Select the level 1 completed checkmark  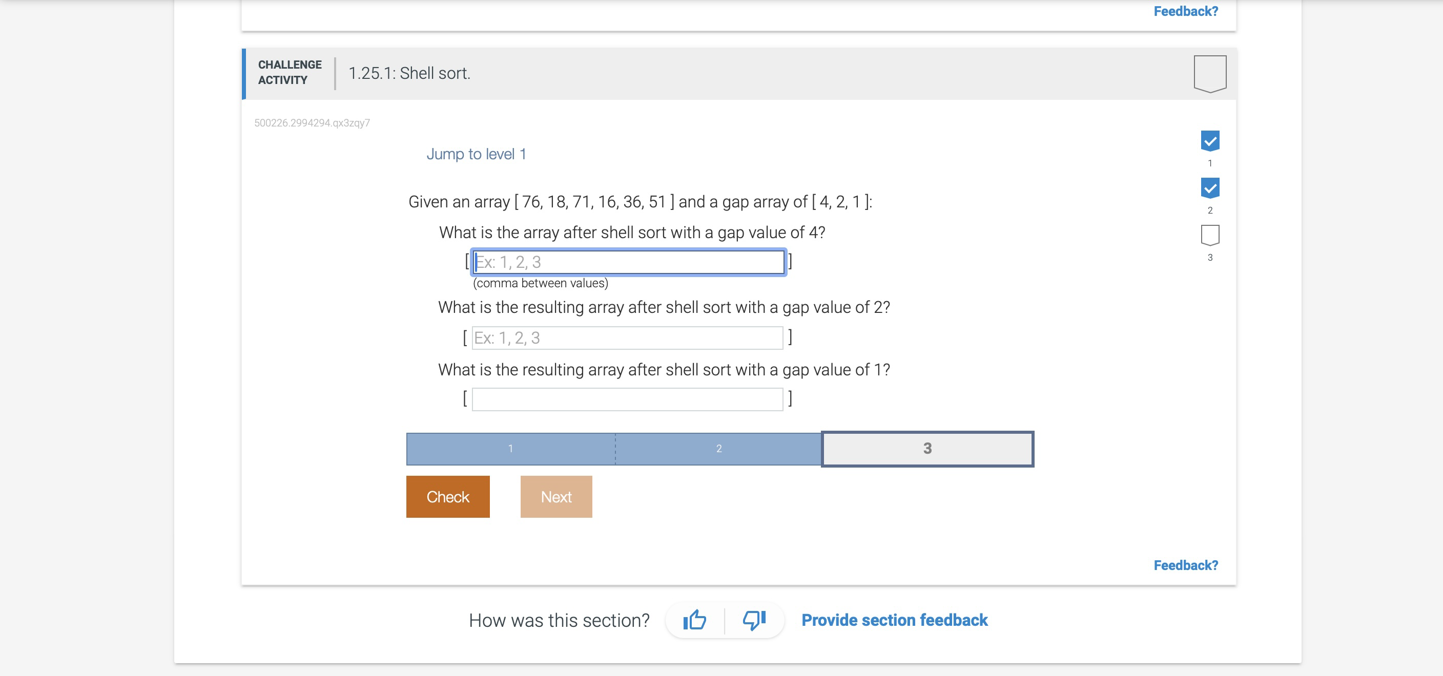click(1210, 141)
